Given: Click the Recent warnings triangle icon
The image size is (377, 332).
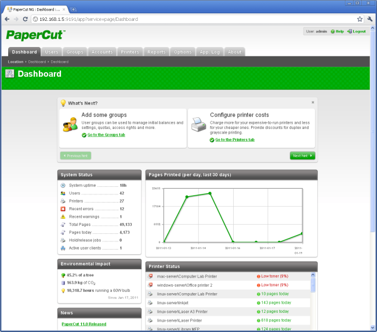Looking at the screenshot, I should tap(63, 216).
